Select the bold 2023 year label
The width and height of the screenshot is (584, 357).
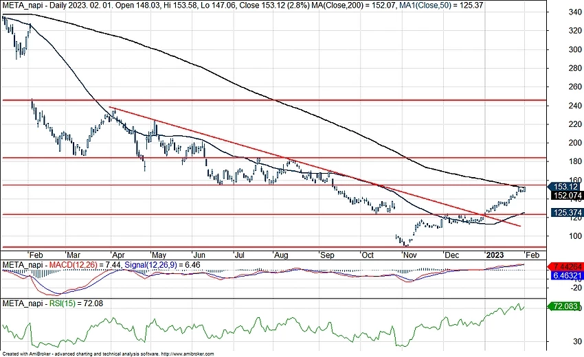[x=495, y=255]
